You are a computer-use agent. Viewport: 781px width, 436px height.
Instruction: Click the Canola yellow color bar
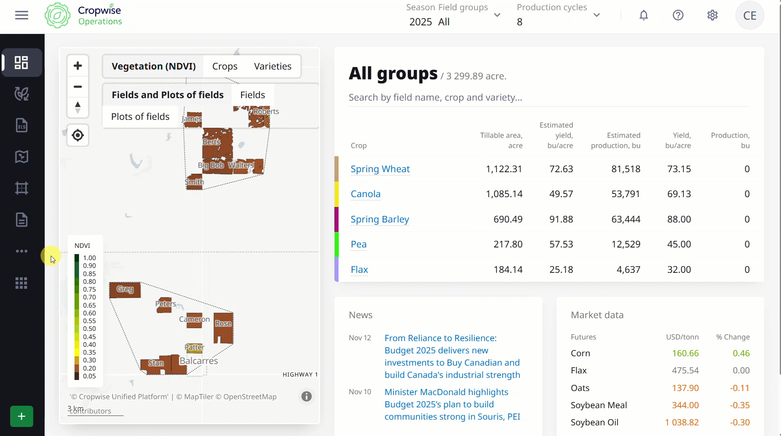pyautogui.click(x=336, y=194)
